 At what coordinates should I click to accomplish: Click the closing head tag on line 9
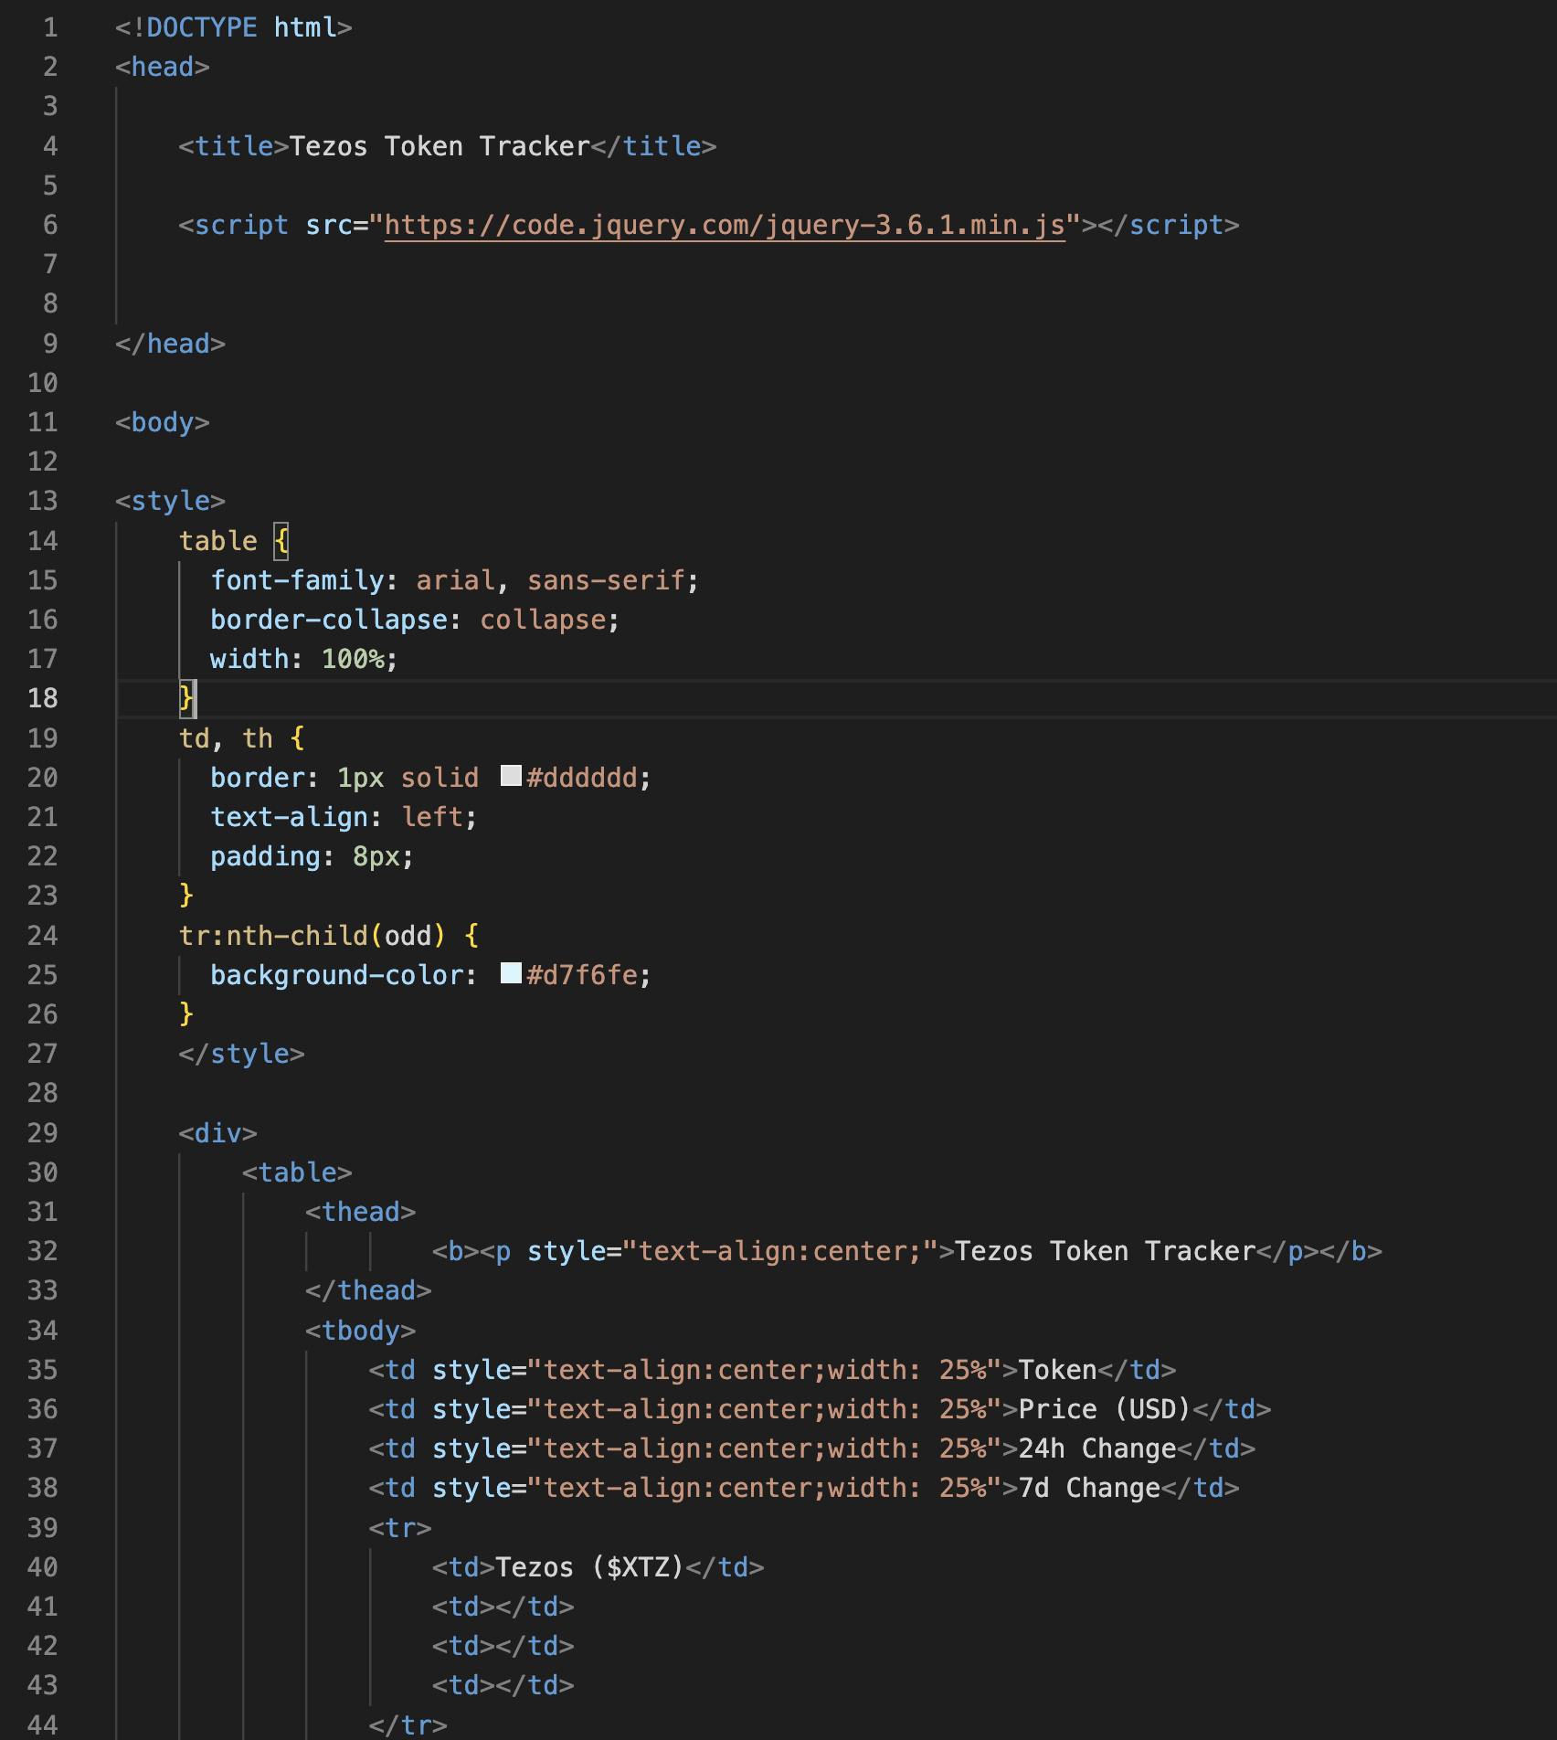[170, 344]
